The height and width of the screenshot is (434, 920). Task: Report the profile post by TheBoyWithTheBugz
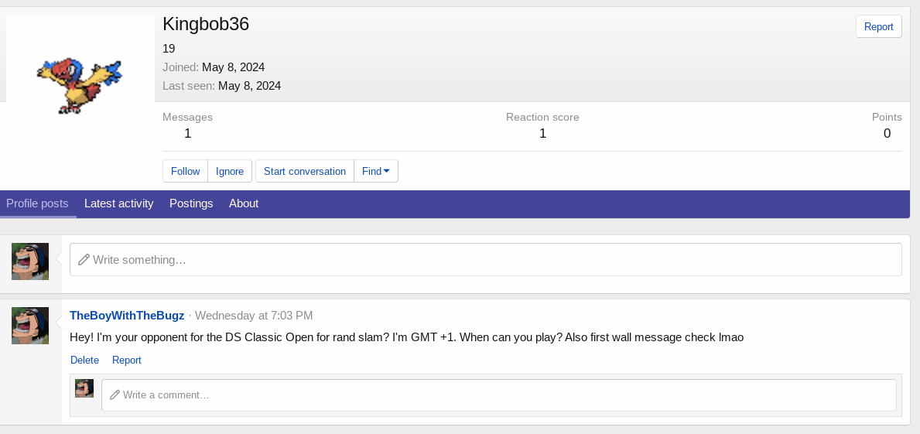click(127, 360)
